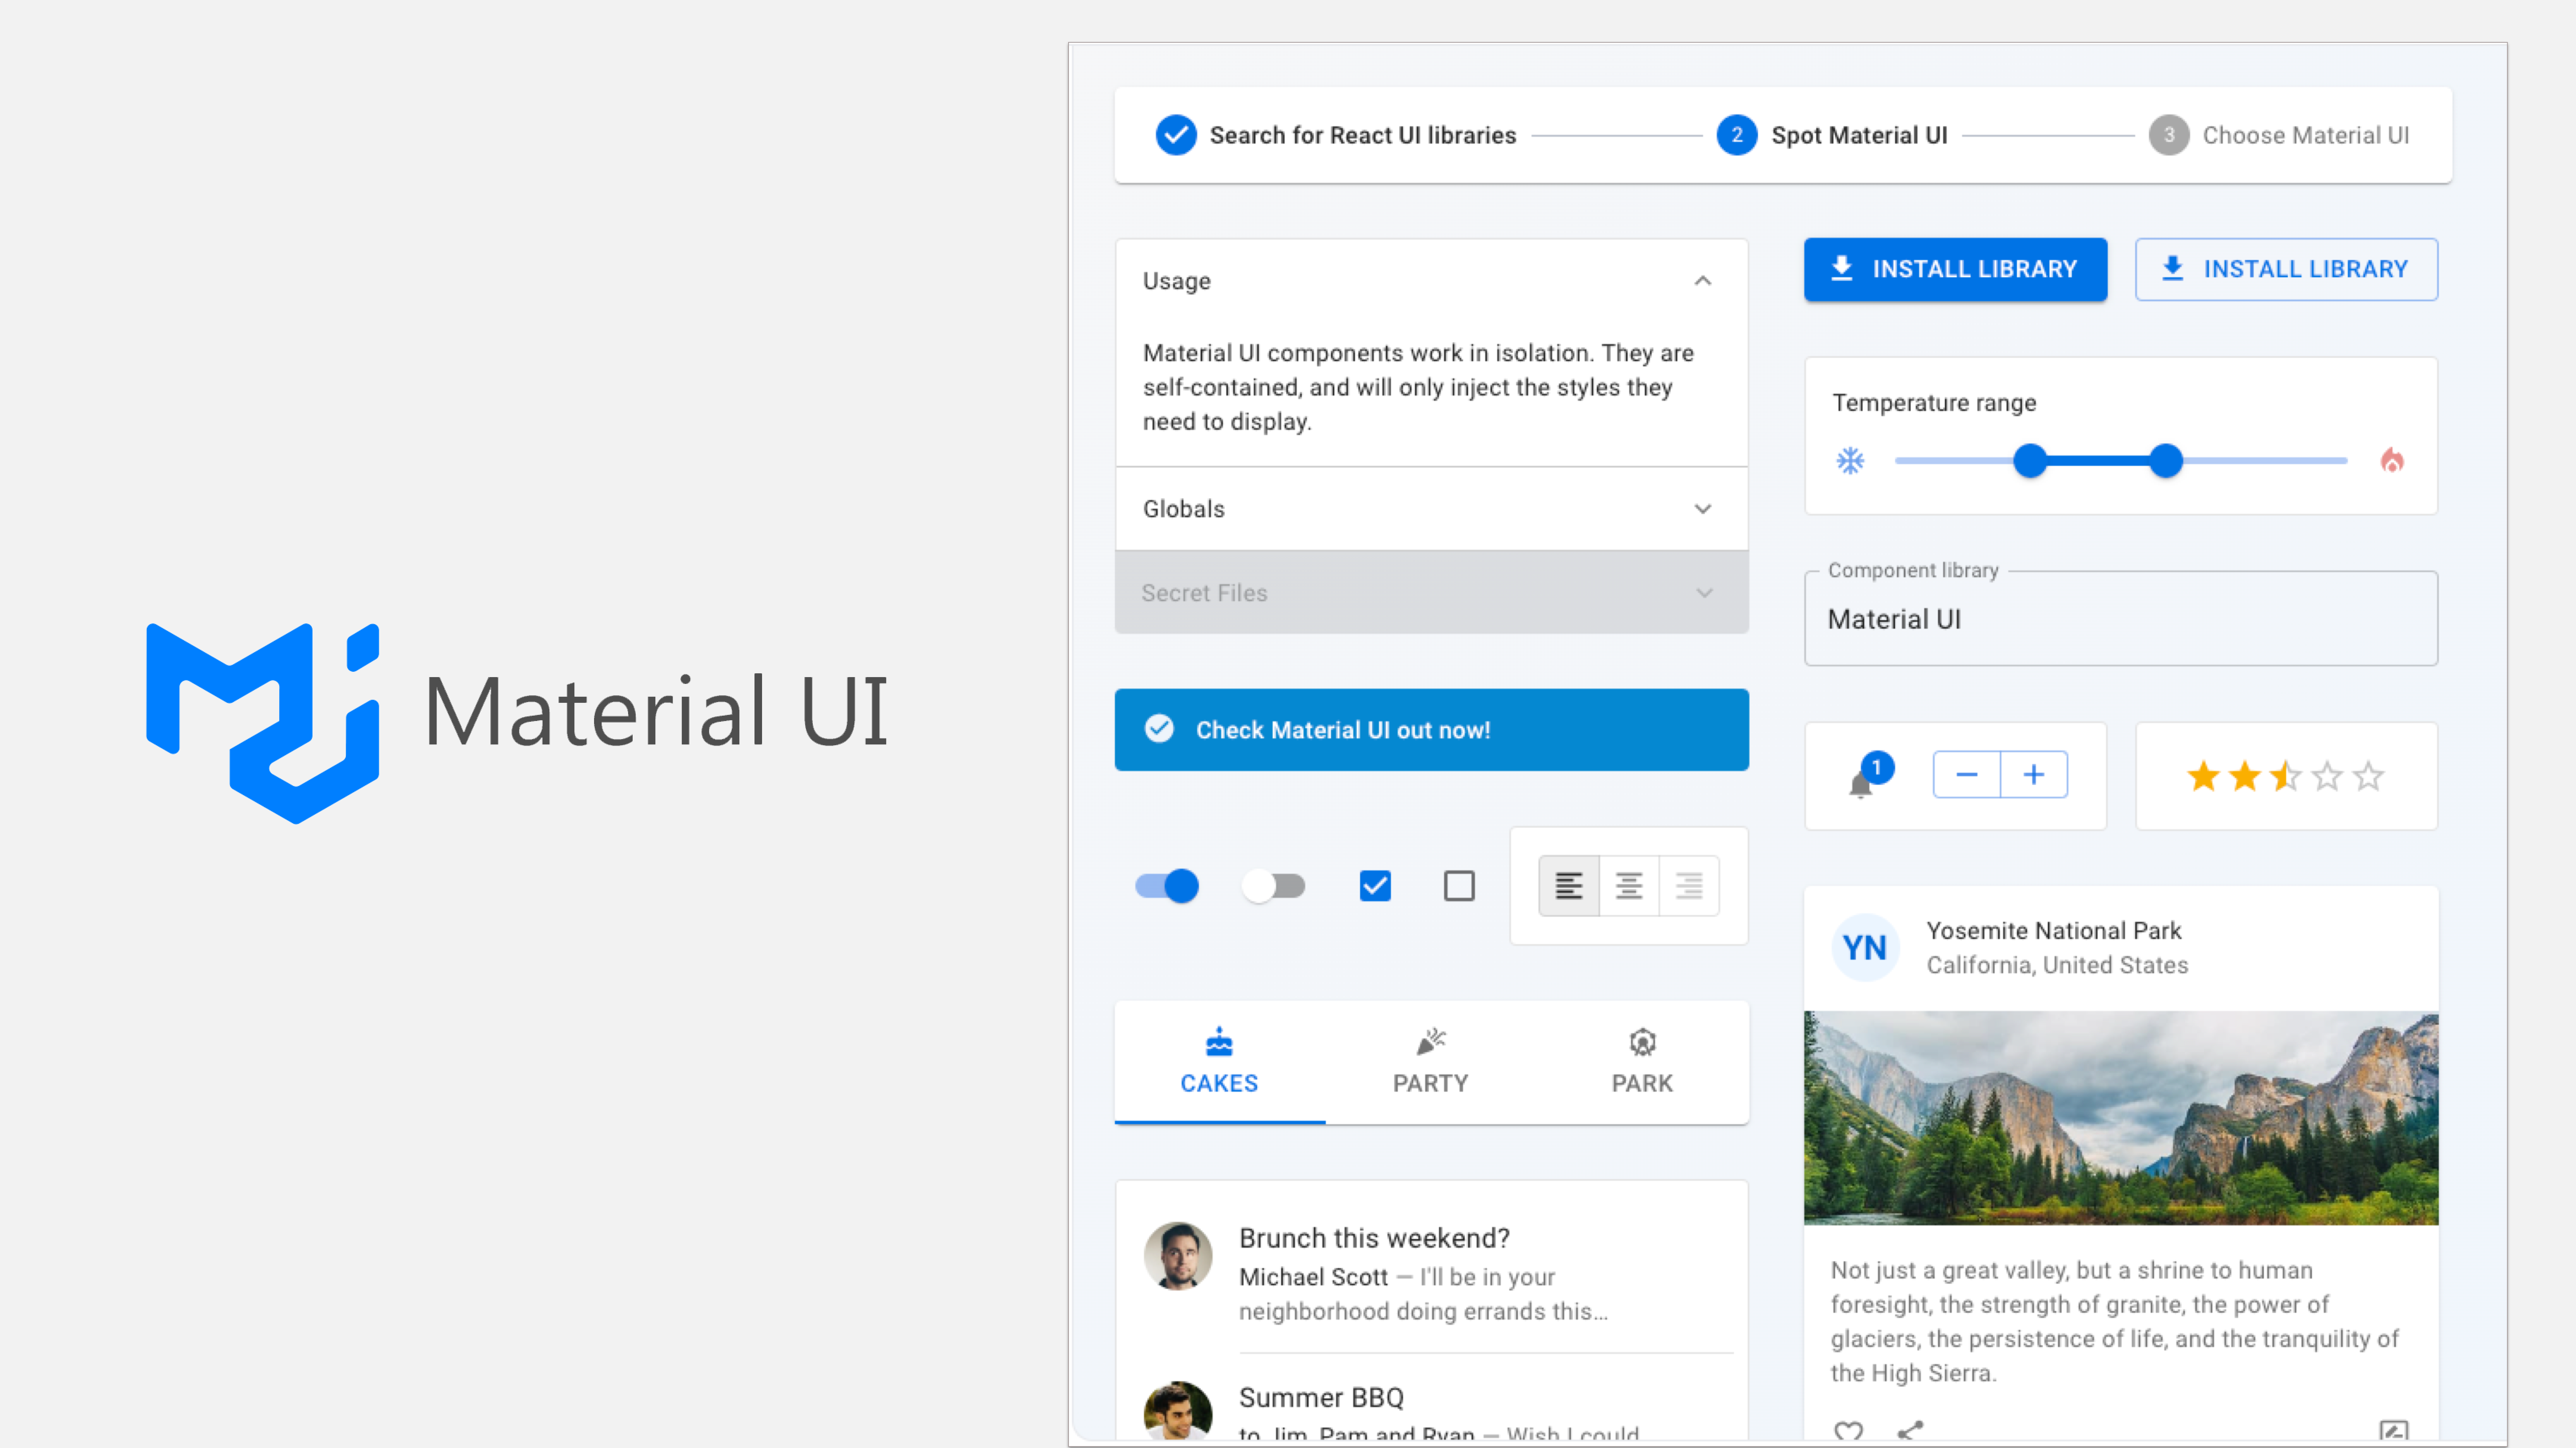
Task: Click the outlined INSTALL LIBRARY button
Action: (2286, 269)
